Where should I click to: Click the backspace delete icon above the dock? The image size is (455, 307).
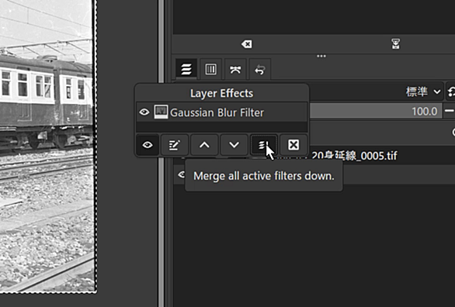[247, 44]
